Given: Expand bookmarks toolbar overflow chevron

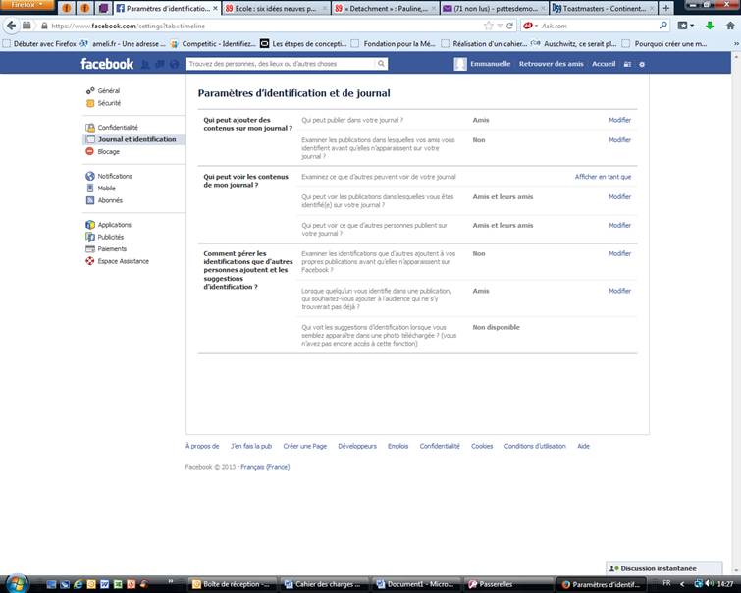Looking at the screenshot, I should click(736, 43).
